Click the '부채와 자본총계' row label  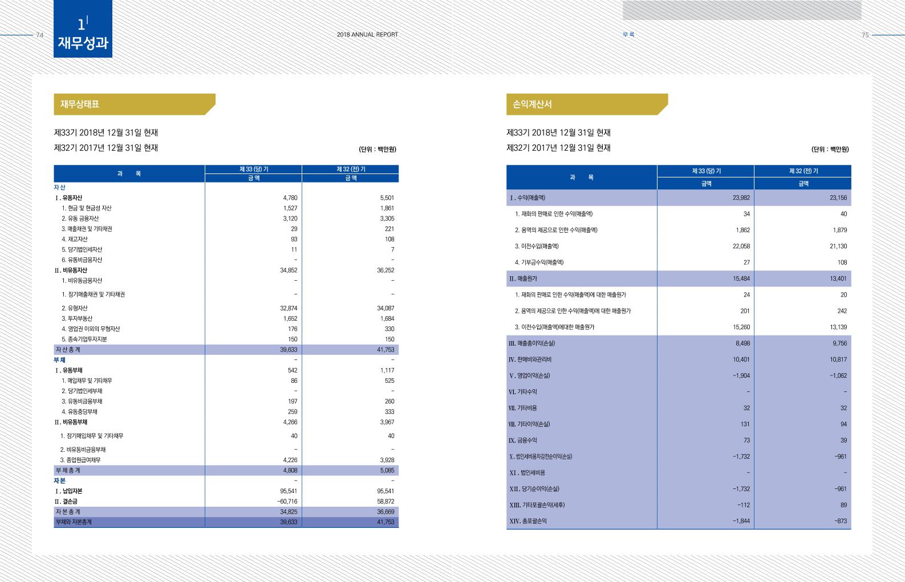tap(74, 522)
